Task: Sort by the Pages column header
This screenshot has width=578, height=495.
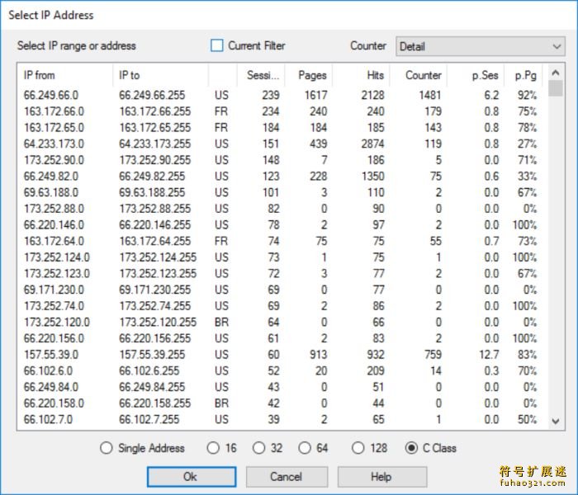Action: pyautogui.click(x=309, y=75)
